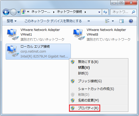
Task: Click the magnifier icon in search box
Action: coord(133,12)
